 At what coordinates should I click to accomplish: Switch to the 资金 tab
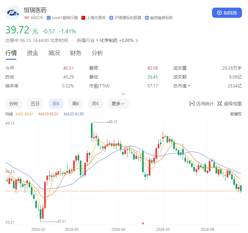(32, 53)
